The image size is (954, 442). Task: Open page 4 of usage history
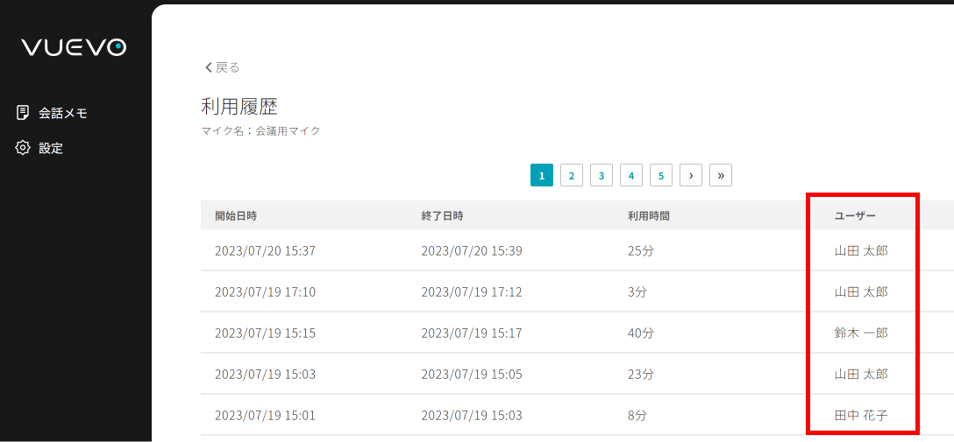click(x=631, y=175)
